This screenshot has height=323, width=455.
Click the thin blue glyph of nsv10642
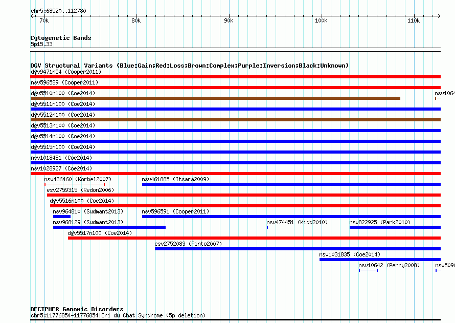point(368,270)
